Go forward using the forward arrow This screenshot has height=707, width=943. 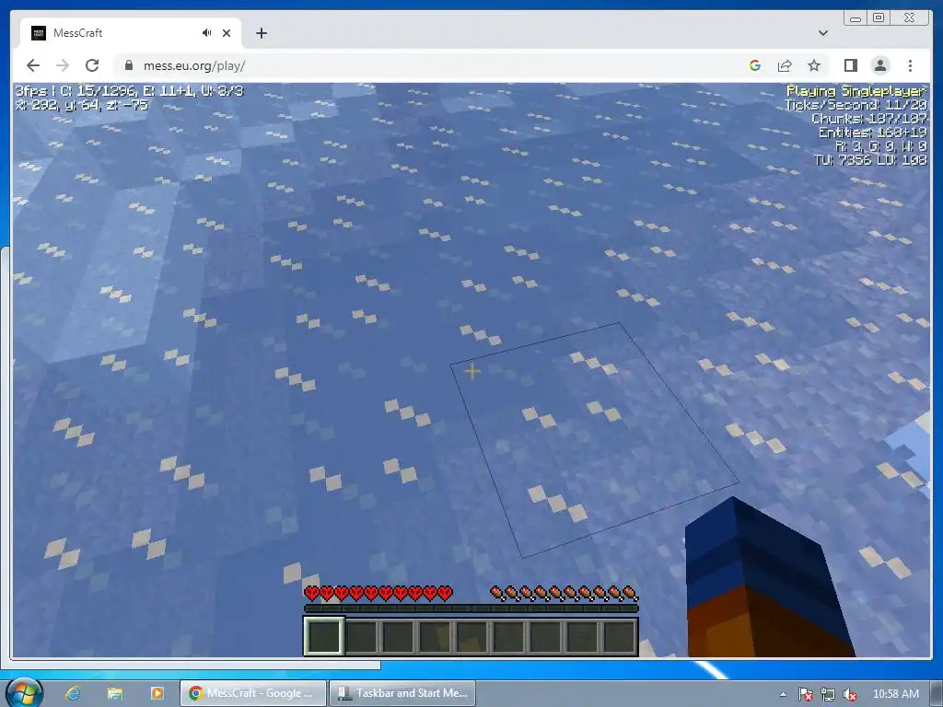(63, 65)
